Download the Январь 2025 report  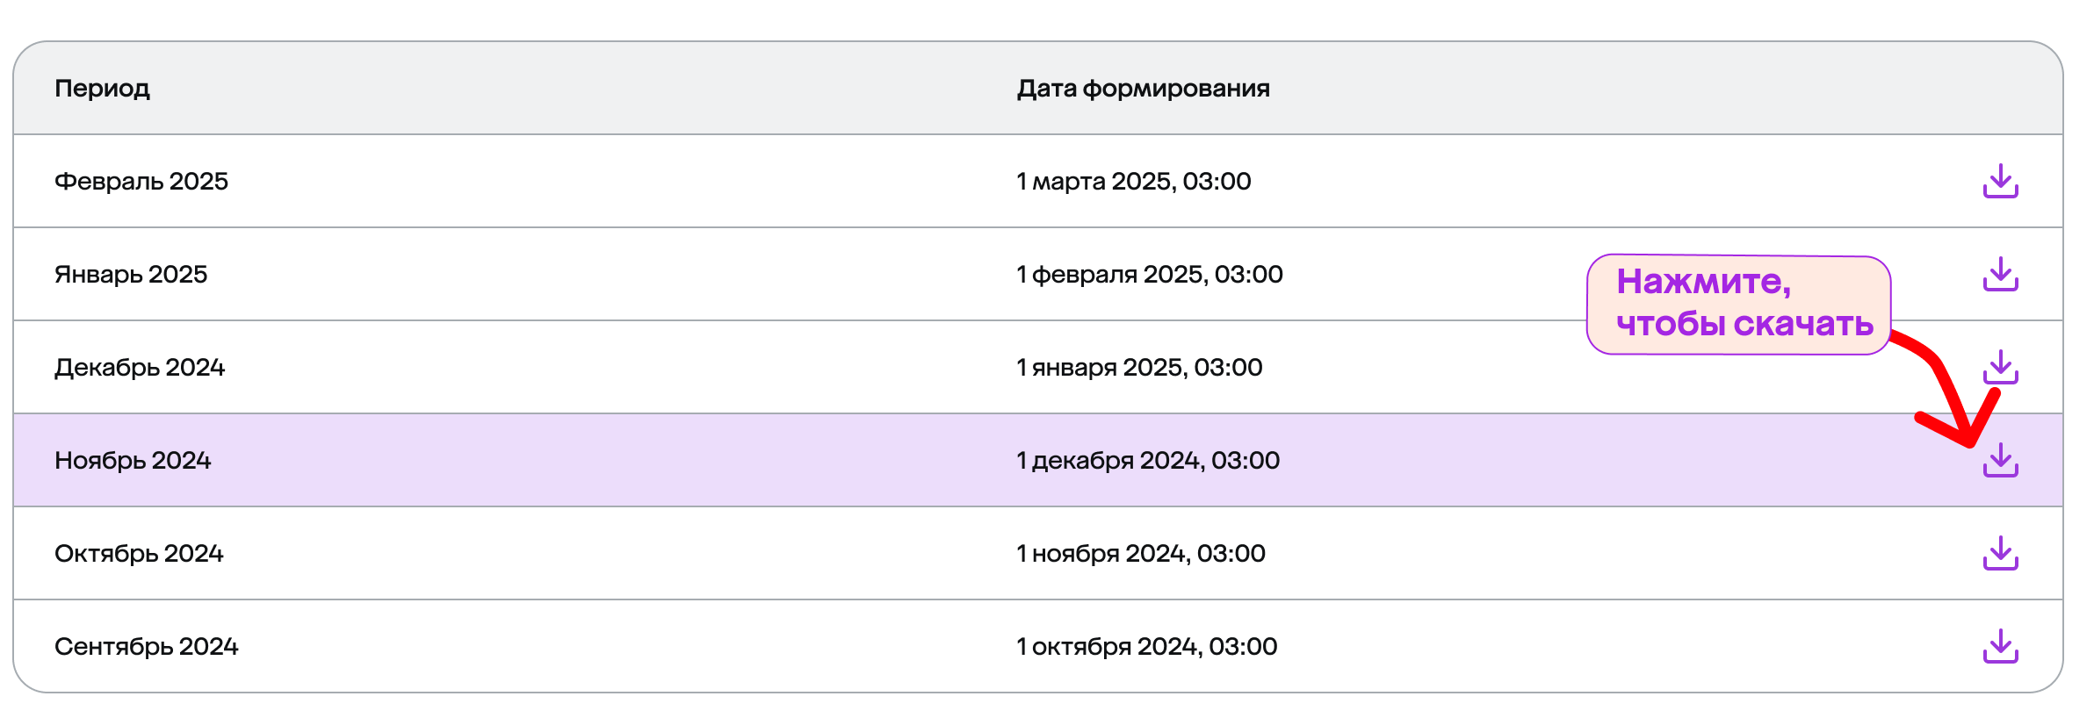pos(2000,274)
